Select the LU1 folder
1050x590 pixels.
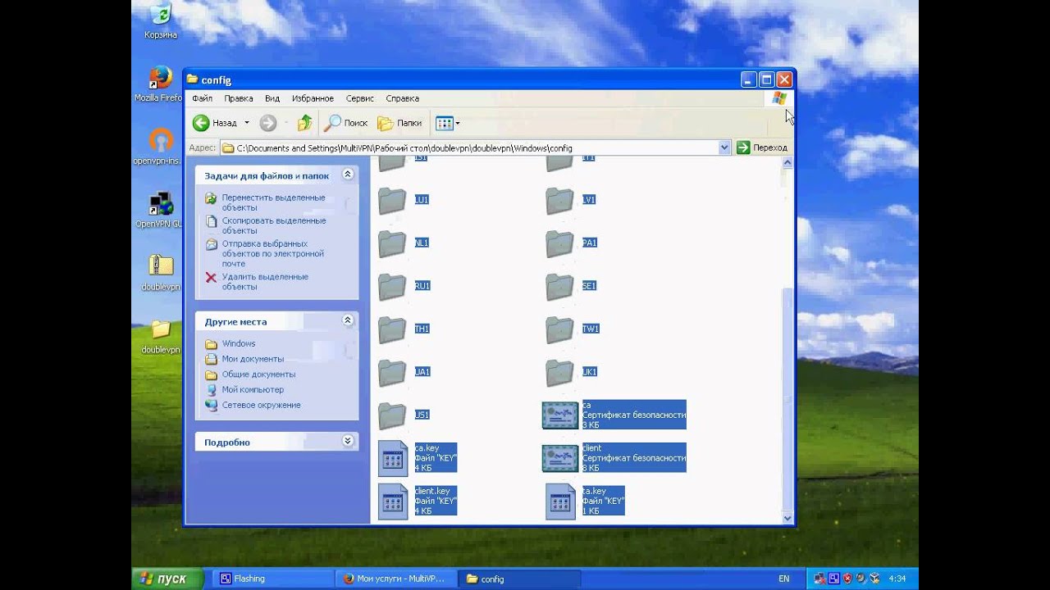pos(404,200)
